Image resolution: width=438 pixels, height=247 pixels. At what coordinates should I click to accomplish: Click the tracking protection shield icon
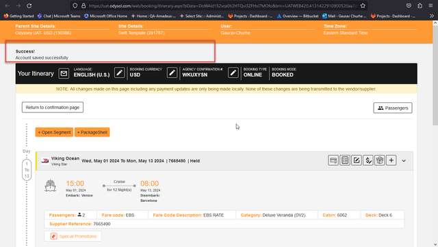pos(75,5)
